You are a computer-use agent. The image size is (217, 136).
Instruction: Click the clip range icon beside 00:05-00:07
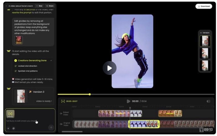[x=63, y=101]
